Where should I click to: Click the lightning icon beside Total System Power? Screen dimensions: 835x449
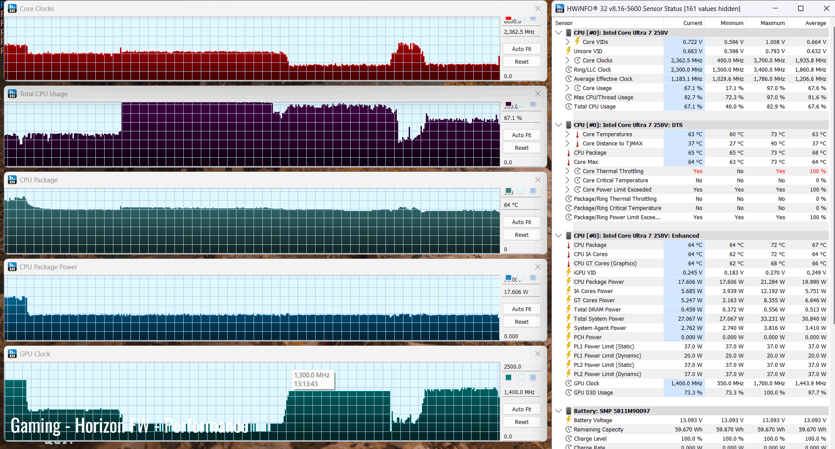[x=569, y=319]
